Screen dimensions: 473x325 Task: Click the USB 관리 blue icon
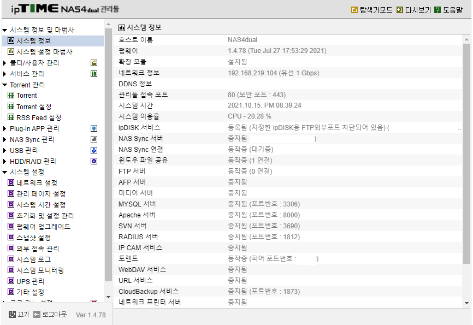[x=94, y=150]
